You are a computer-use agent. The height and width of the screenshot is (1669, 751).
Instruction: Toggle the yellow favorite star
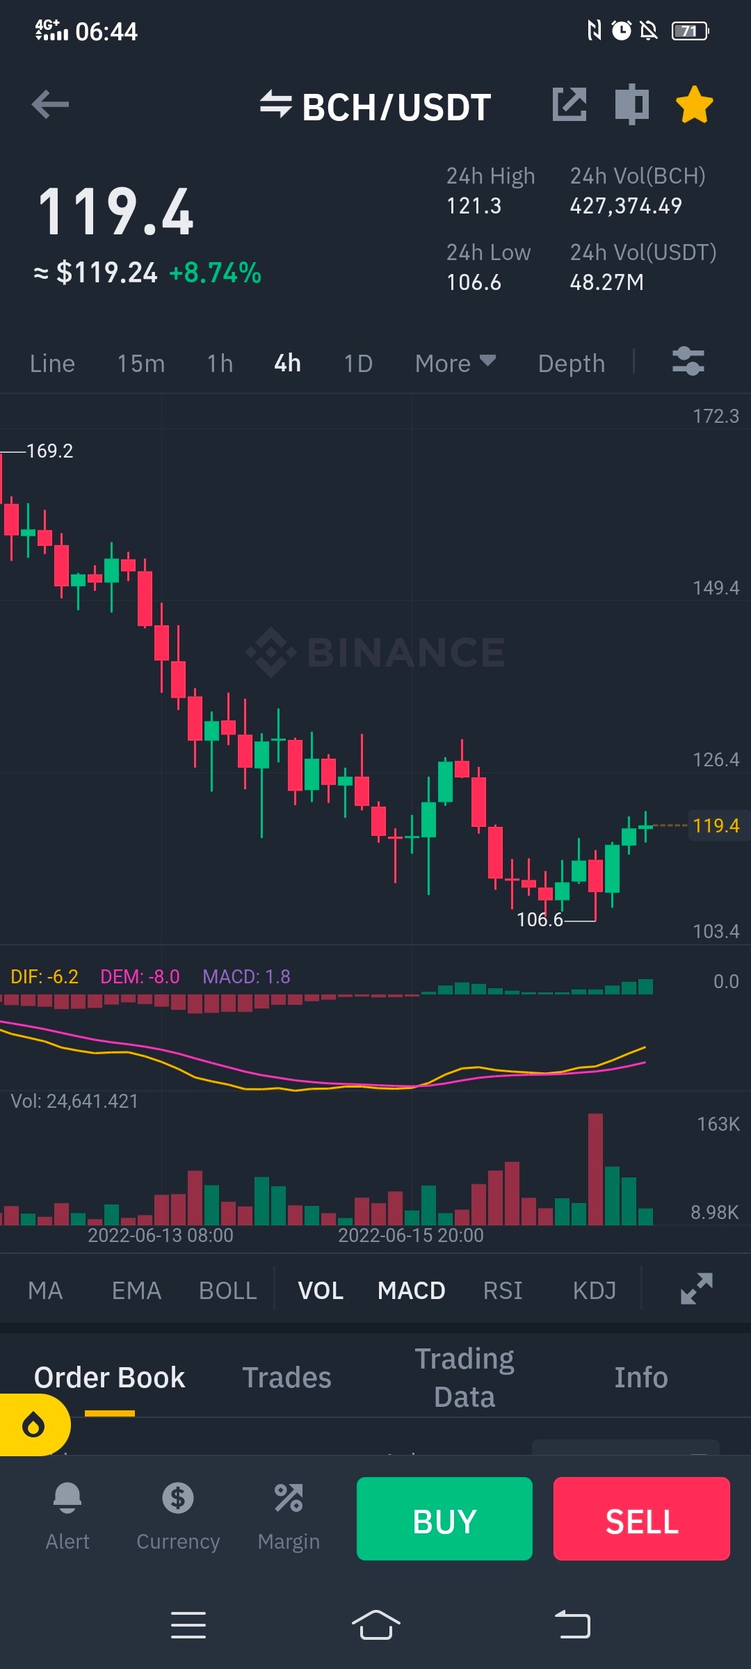coord(695,105)
